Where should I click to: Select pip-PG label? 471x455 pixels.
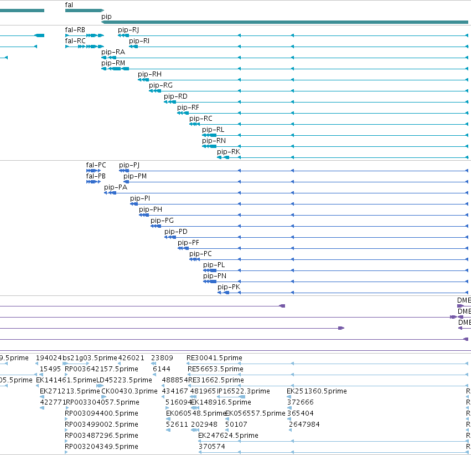pos(162,221)
